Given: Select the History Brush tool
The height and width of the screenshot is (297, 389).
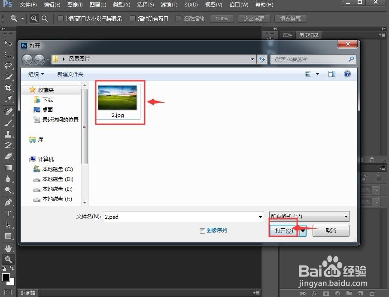Looking at the screenshot, I should coord(8,145).
